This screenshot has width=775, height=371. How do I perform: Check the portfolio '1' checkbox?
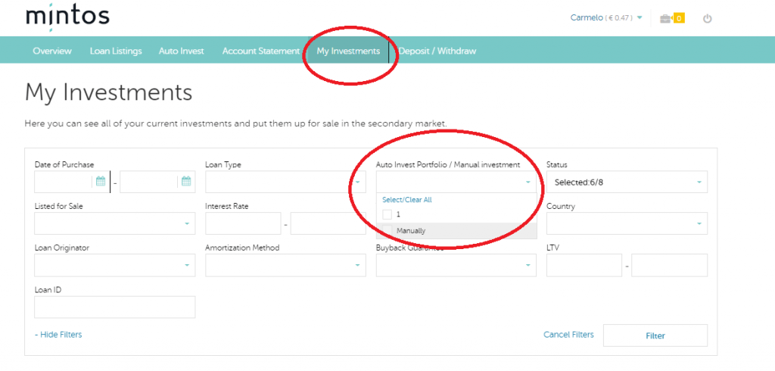click(x=387, y=215)
